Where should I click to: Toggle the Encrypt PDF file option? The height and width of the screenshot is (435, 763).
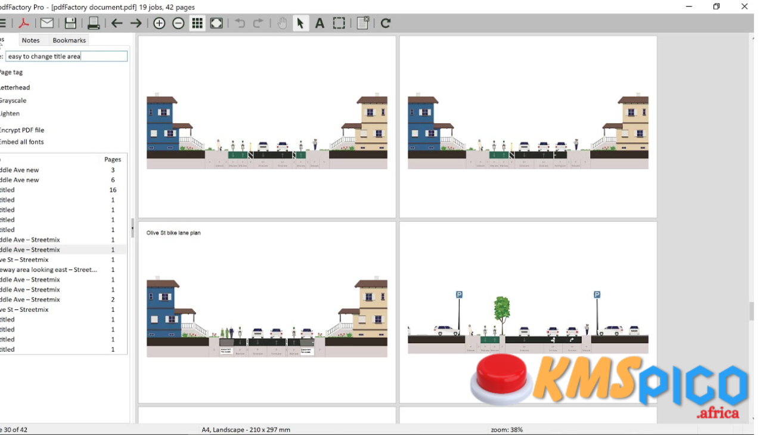[x=21, y=130]
